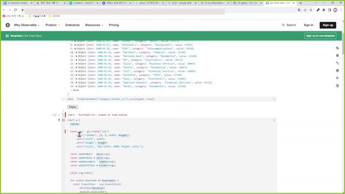This screenshot has height=194, width=345.
Task: Open the Why Observable dropdown menu
Action: (26, 25)
